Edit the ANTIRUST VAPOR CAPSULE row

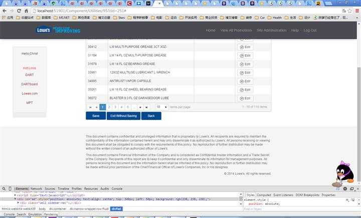[x=245, y=81]
